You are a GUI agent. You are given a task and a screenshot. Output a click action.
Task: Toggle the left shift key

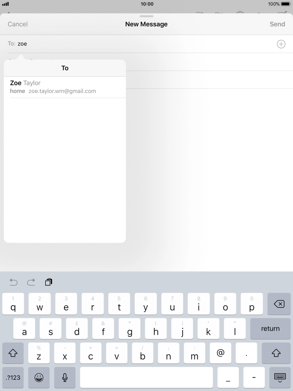pyautogui.click(x=13, y=353)
